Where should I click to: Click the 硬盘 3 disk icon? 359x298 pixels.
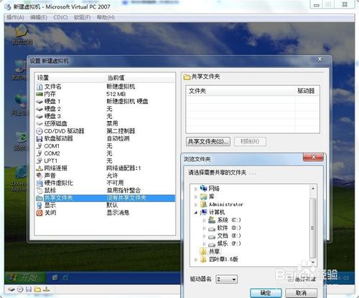39,117
